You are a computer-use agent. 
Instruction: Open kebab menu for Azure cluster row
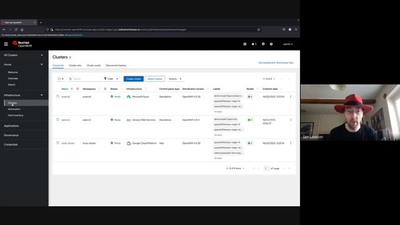pyautogui.click(x=291, y=97)
